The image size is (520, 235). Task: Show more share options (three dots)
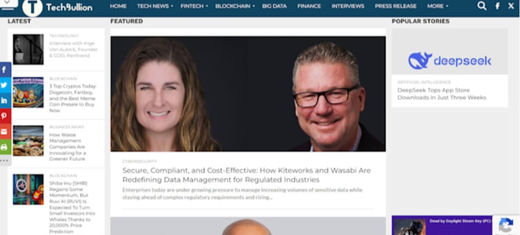5,161
